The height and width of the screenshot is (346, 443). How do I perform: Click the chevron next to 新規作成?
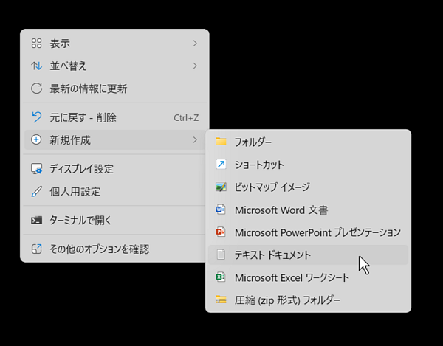click(x=195, y=139)
